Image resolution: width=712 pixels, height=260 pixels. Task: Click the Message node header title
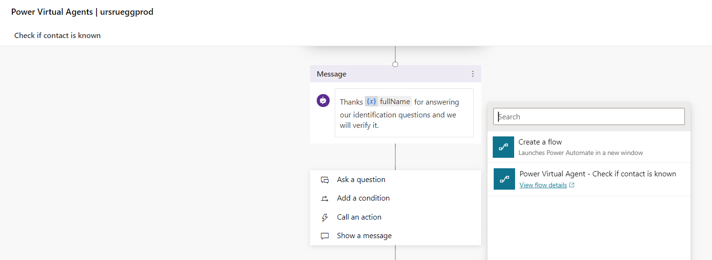coord(332,74)
